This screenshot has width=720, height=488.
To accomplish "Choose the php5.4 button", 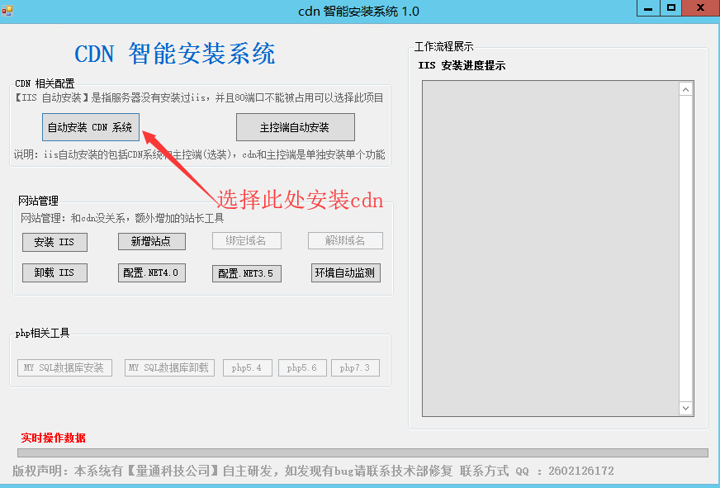I will (247, 367).
